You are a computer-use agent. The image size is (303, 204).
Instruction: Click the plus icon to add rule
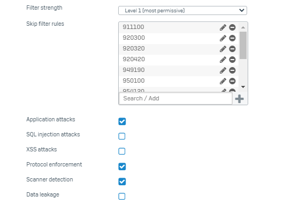coord(239,99)
